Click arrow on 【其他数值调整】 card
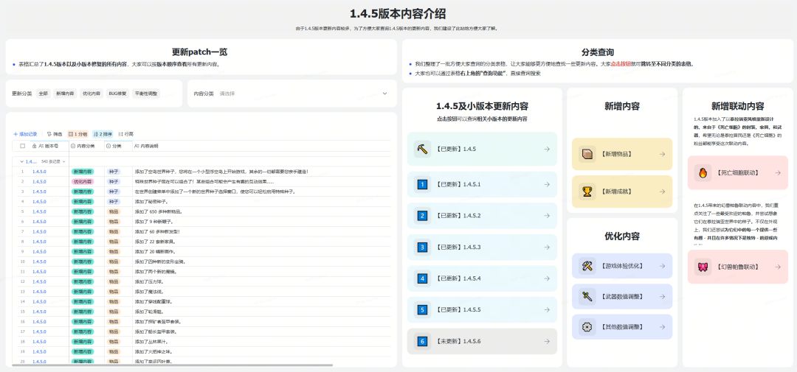Viewport: 797px width, 372px height. [x=662, y=327]
